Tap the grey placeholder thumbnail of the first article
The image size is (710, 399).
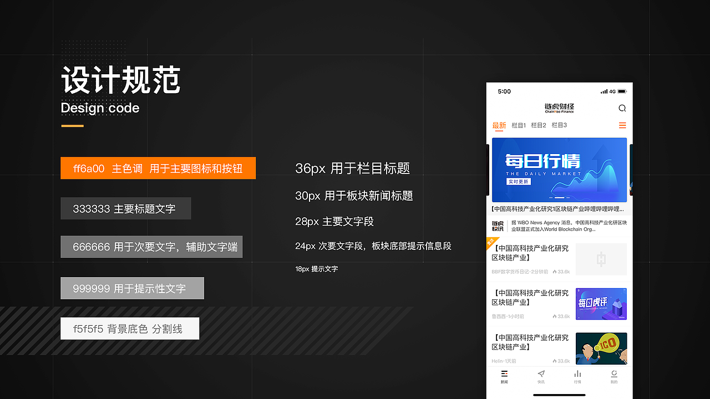point(601,259)
